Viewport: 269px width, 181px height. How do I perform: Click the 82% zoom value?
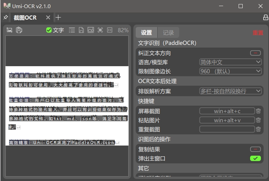[x=123, y=30]
